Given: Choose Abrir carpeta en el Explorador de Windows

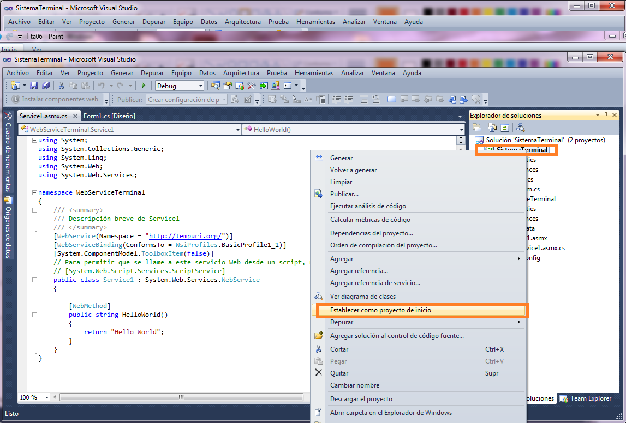Looking at the screenshot, I should [418, 412].
